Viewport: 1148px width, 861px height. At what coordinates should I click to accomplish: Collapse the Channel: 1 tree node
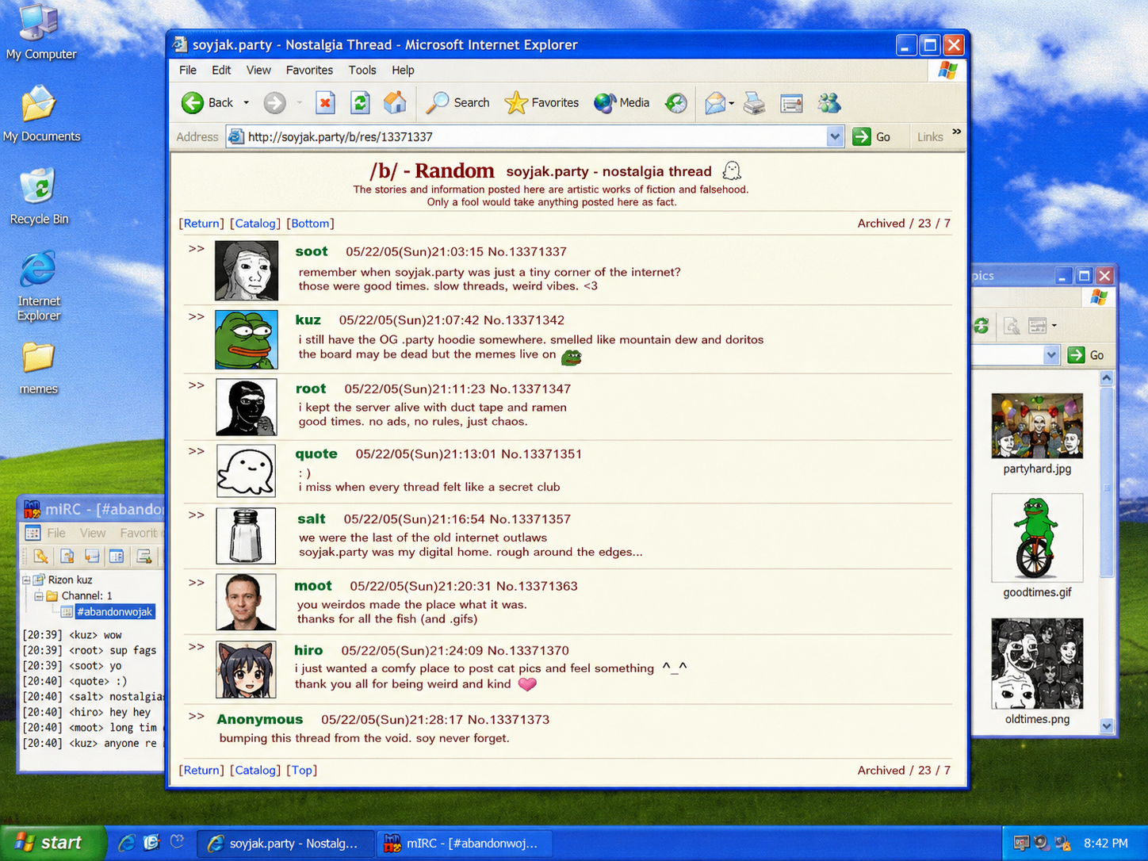[38, 595]
